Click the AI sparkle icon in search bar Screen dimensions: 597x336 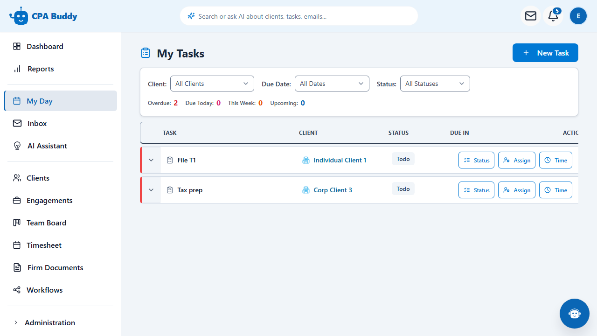[191, 16]
